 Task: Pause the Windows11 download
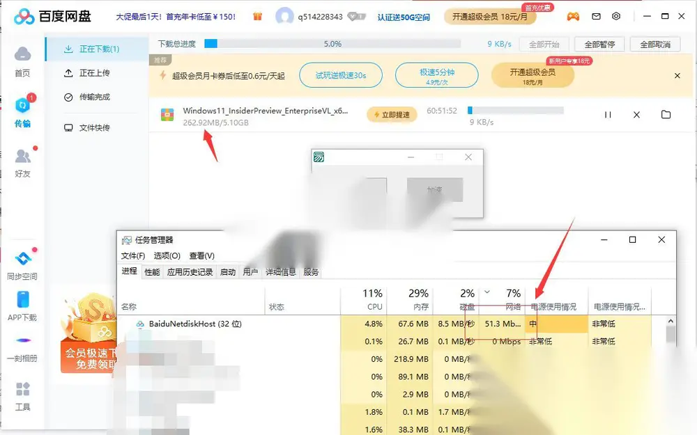(608, 115)
